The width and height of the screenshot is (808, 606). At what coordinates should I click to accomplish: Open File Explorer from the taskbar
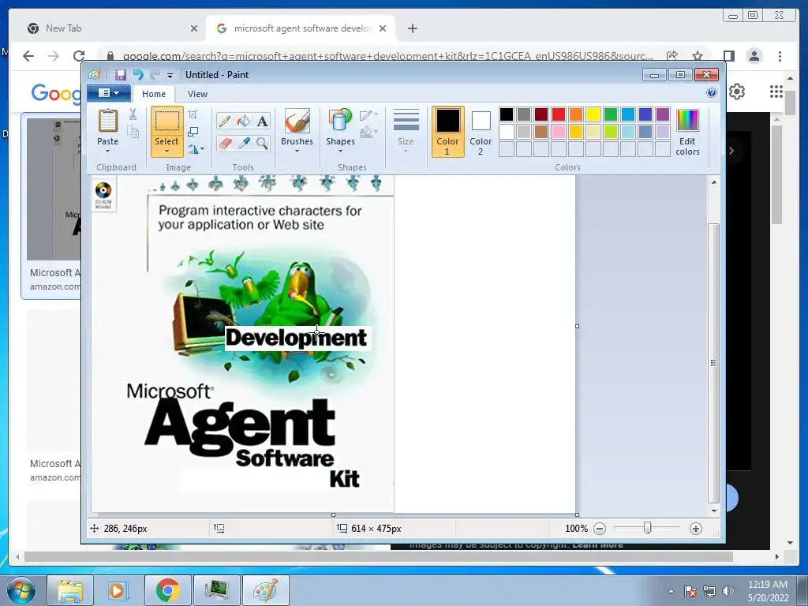point(70,590)
